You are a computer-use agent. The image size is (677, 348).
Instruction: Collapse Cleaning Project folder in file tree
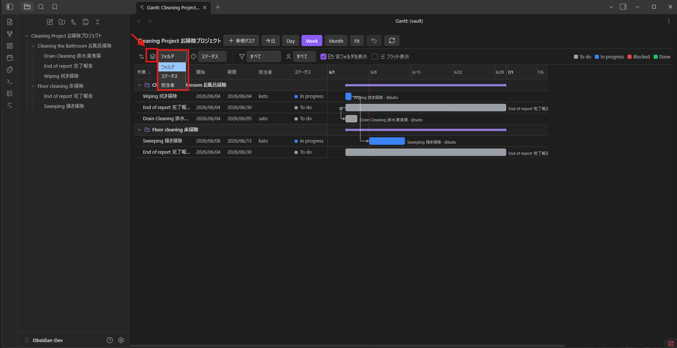(27, 36)
